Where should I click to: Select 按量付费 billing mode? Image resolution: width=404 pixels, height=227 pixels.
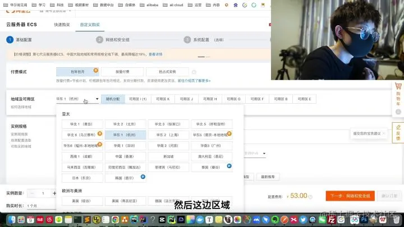[x=122, y=72]
